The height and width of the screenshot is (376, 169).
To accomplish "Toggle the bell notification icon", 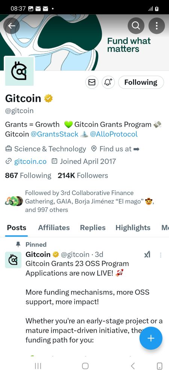I will 109,82.
